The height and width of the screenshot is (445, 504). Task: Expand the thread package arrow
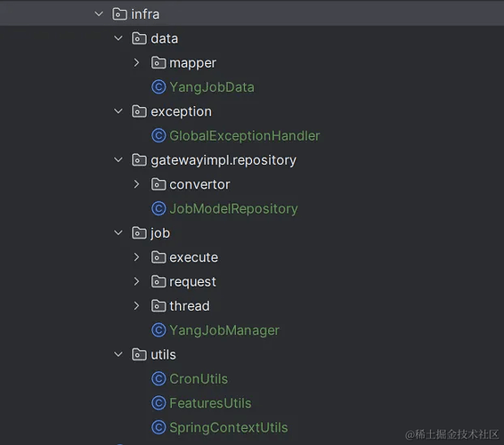[136, 305]
